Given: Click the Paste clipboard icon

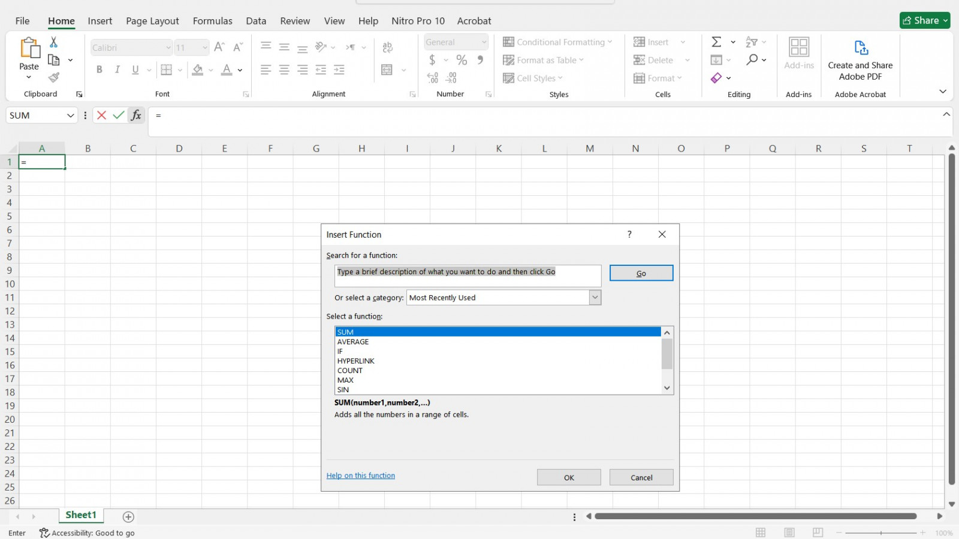Looking at the screenshot, I should point(29,47).
